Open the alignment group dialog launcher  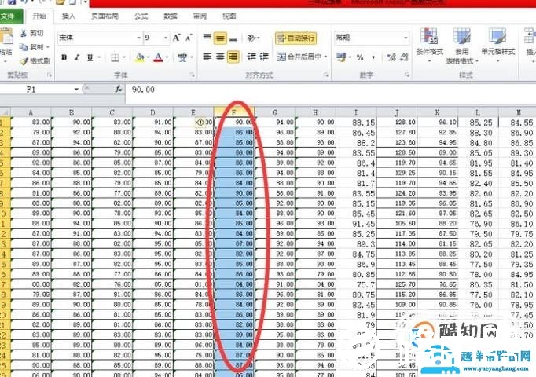pyautogui.click(x=326, y=75)
